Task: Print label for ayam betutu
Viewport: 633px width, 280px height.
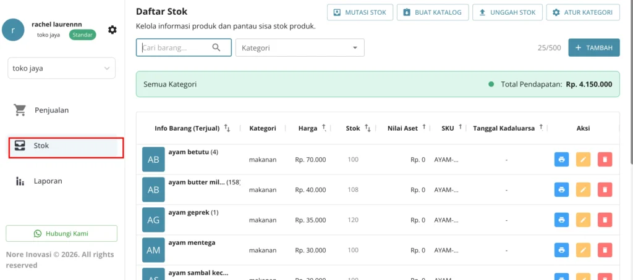Action: click(561, 160)
